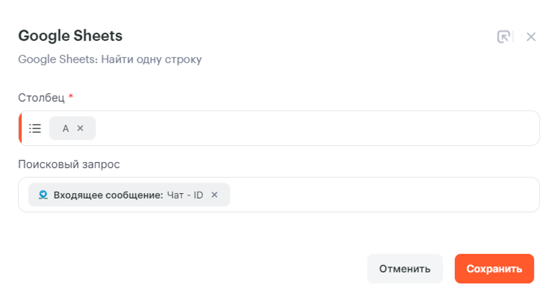This screenshot has width=551, height=298.
Task: Click the list icon in Столбец field
Action: coord(35,128)
